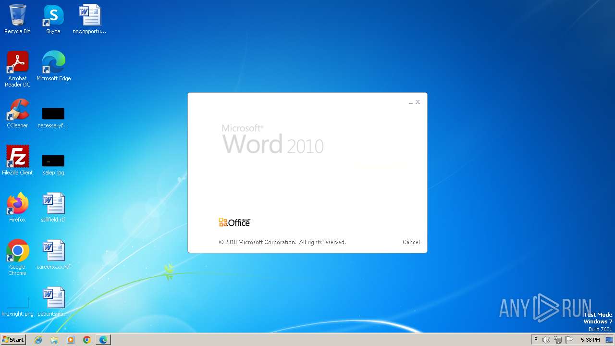This screenshot has width=615, height=346.
Task: Open the 5:38 PM clock
Action: (590, 340)
